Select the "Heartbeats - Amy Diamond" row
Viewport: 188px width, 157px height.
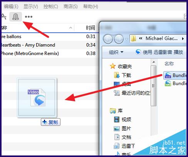coord(50,45)
